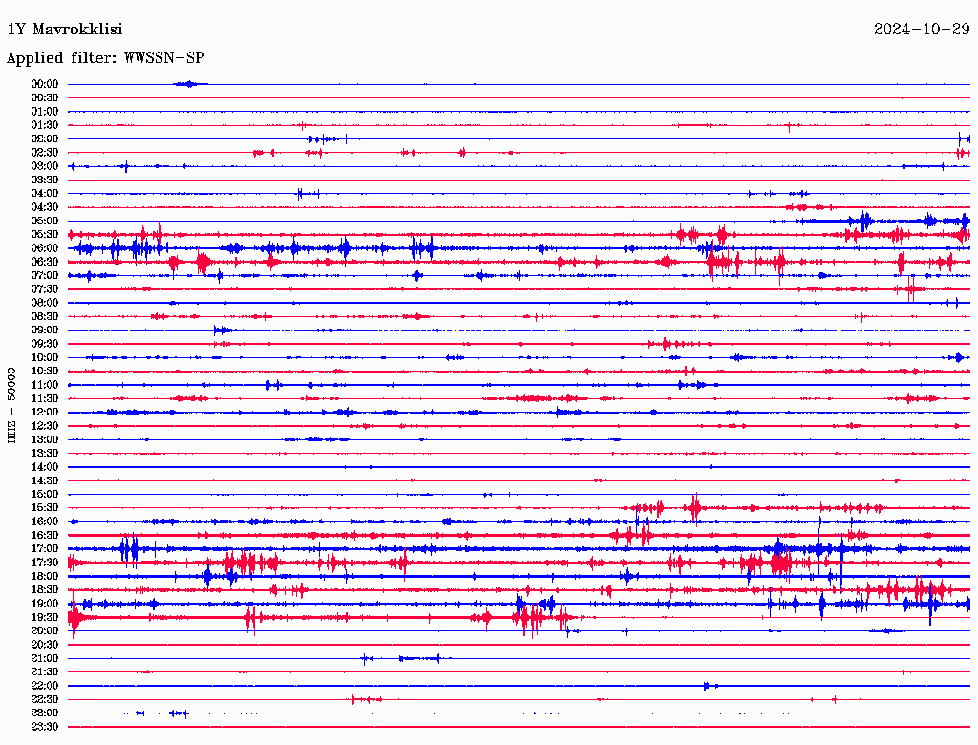Click the '16:30' time label
The image size is (978, 745).
point(44,536)
